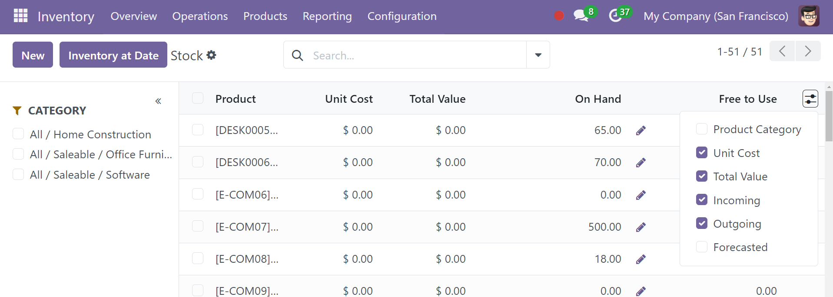Click the 70.00 On Hand value
The height and width of the screenshot is (297, 833).
pyautogui.click(x=607, y=162)
